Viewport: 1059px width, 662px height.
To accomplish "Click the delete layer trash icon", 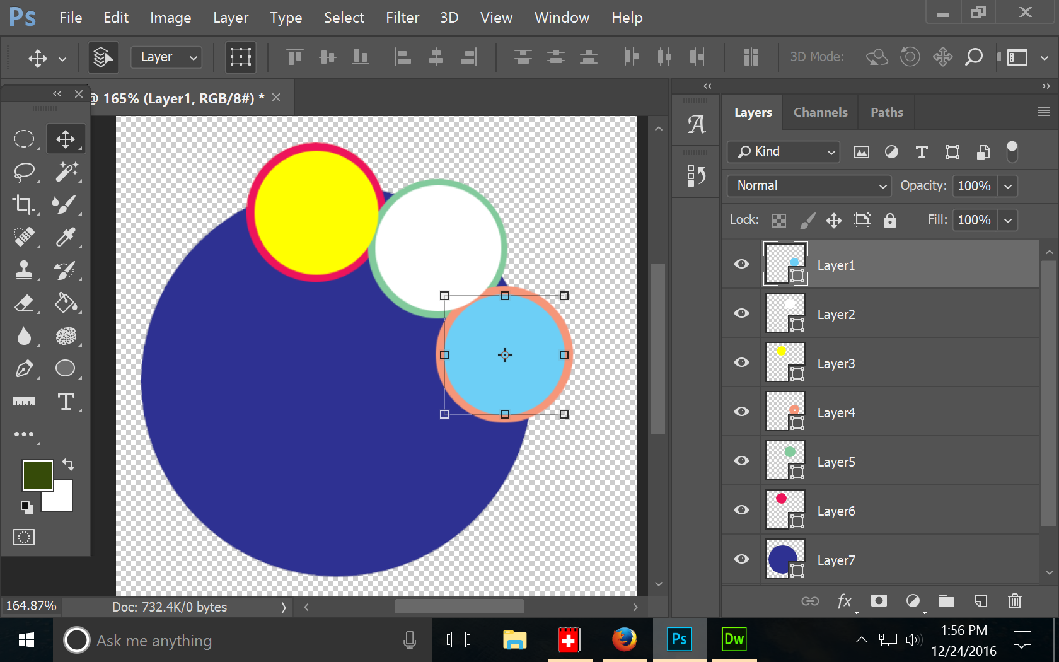I will pyautogui.click(x=1014, y=601).
